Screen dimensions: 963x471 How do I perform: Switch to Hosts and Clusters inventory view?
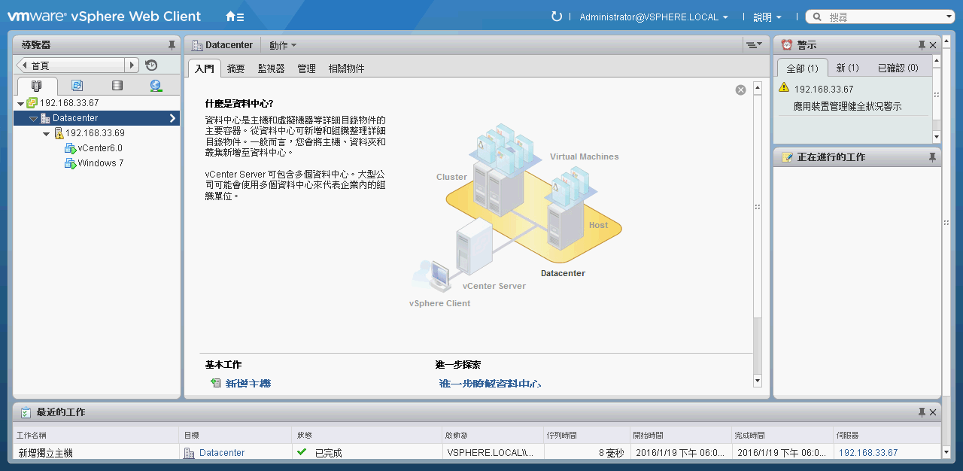pyautogui.click(x=37, y=86)
